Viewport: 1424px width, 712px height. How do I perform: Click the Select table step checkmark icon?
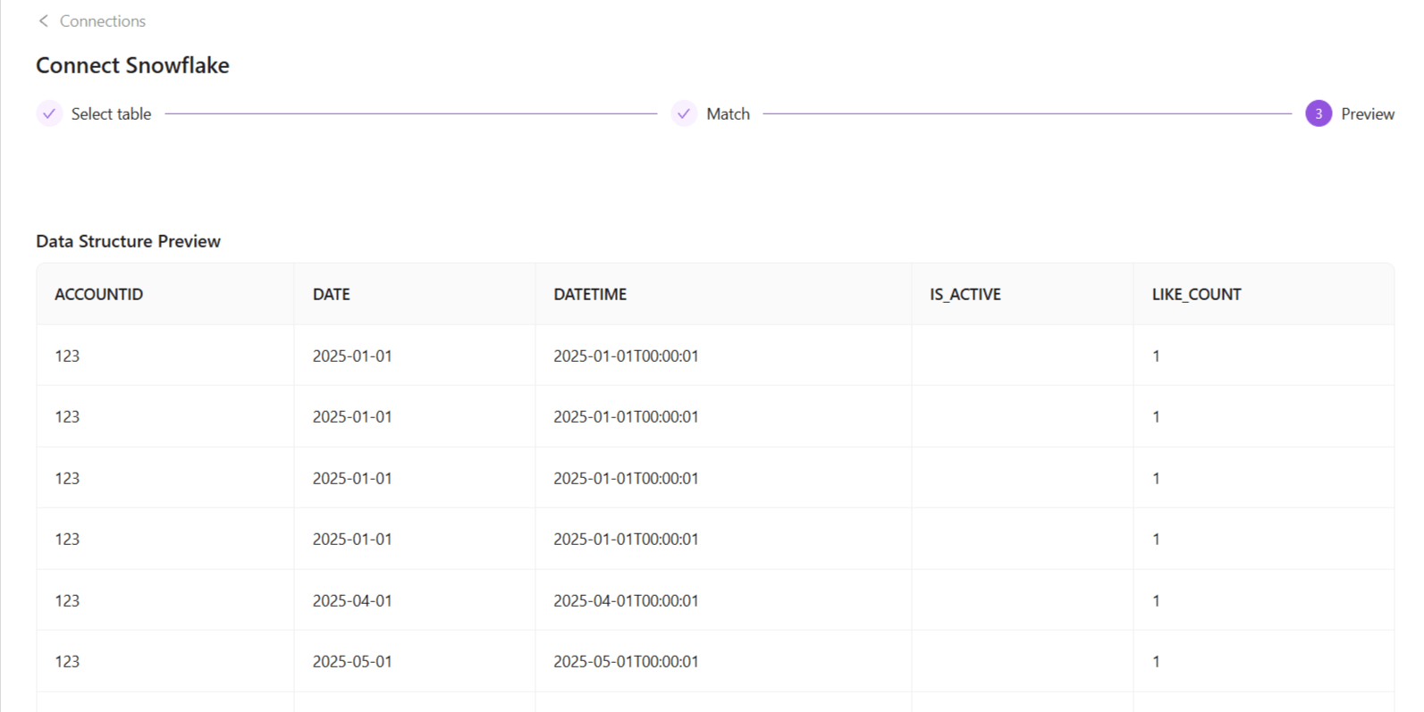(x=49, y=113)
